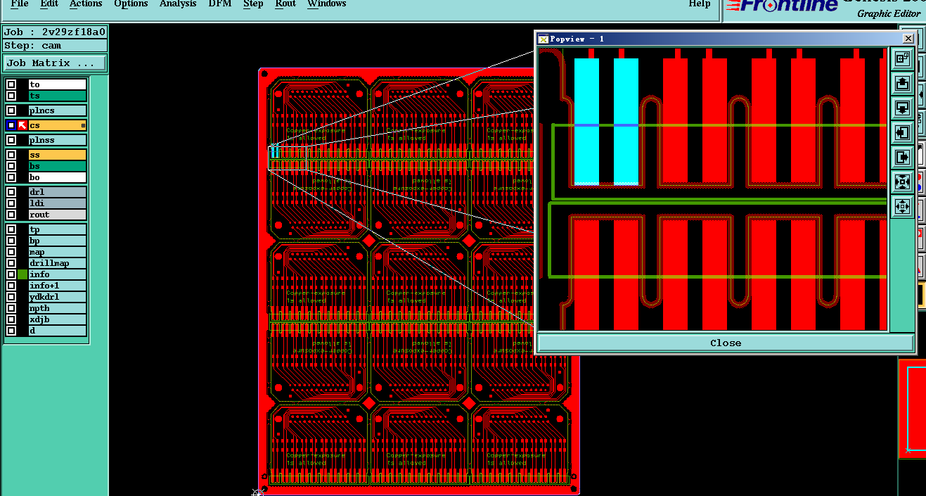926x496 pixels.
Task: Pan the Popview down with the down-arrow icon
Action: [x=902, y=108]
